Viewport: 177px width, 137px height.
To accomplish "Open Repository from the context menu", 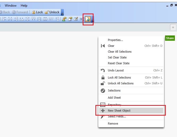I will coord(131,105).
